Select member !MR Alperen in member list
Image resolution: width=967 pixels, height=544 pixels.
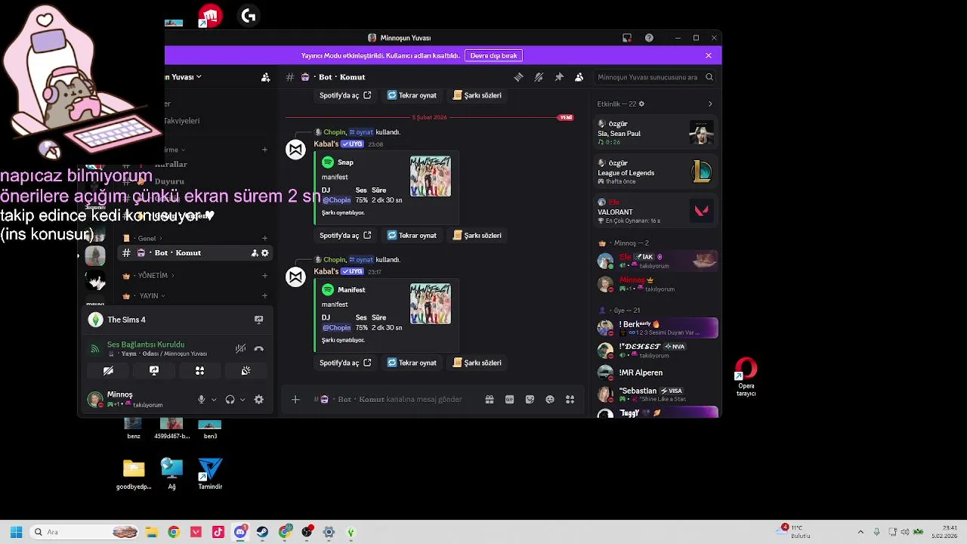(656, 372)
